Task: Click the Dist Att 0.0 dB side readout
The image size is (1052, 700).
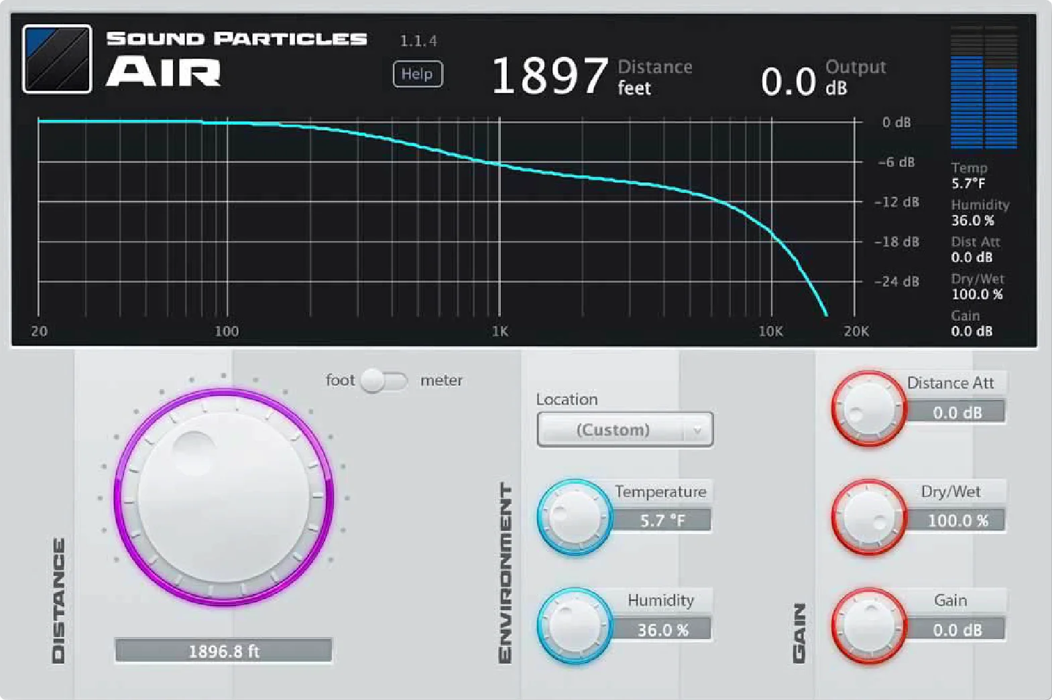Action: (975, 249)
